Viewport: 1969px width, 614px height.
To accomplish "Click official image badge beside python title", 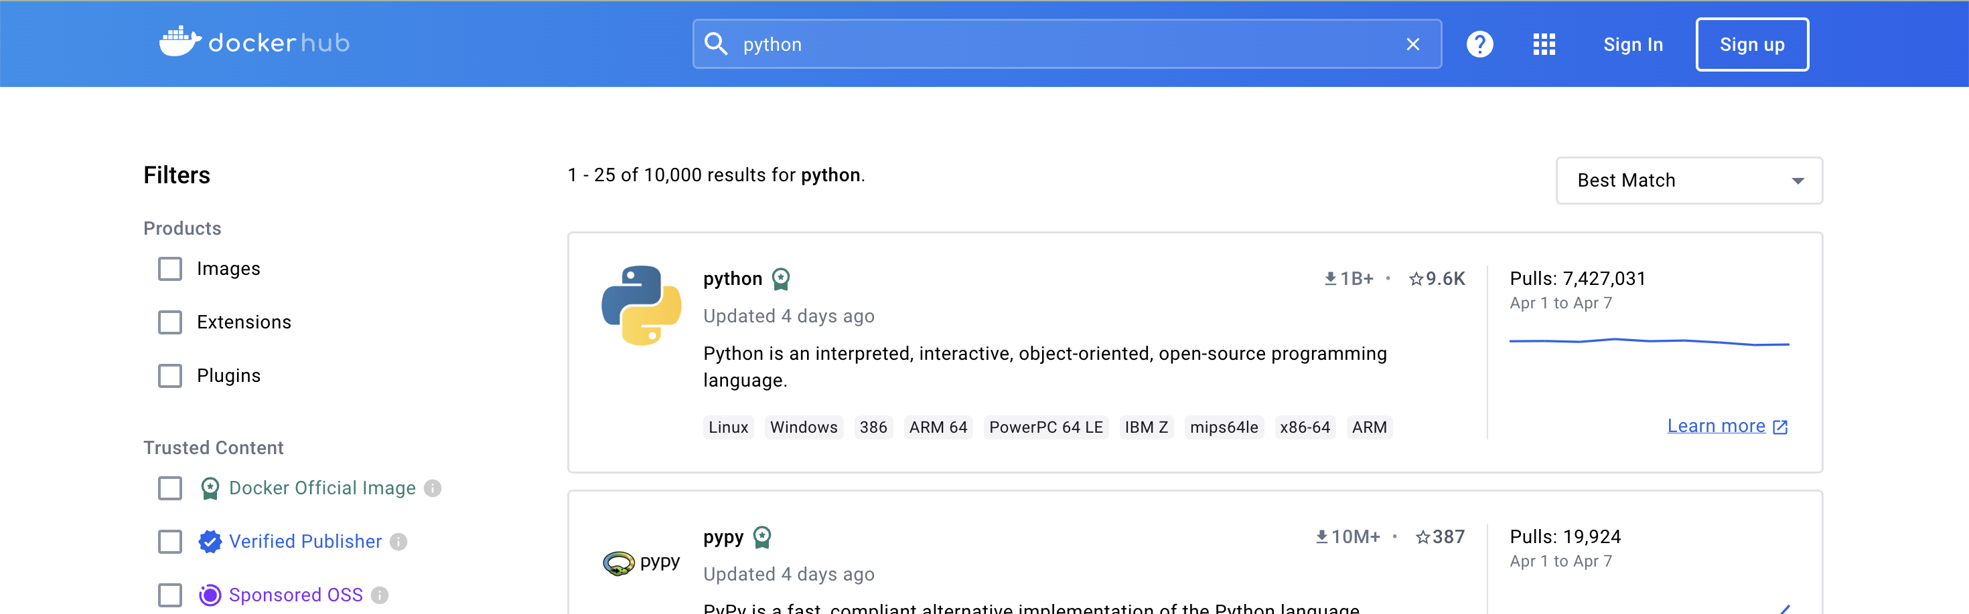I will tap(780, 279).
